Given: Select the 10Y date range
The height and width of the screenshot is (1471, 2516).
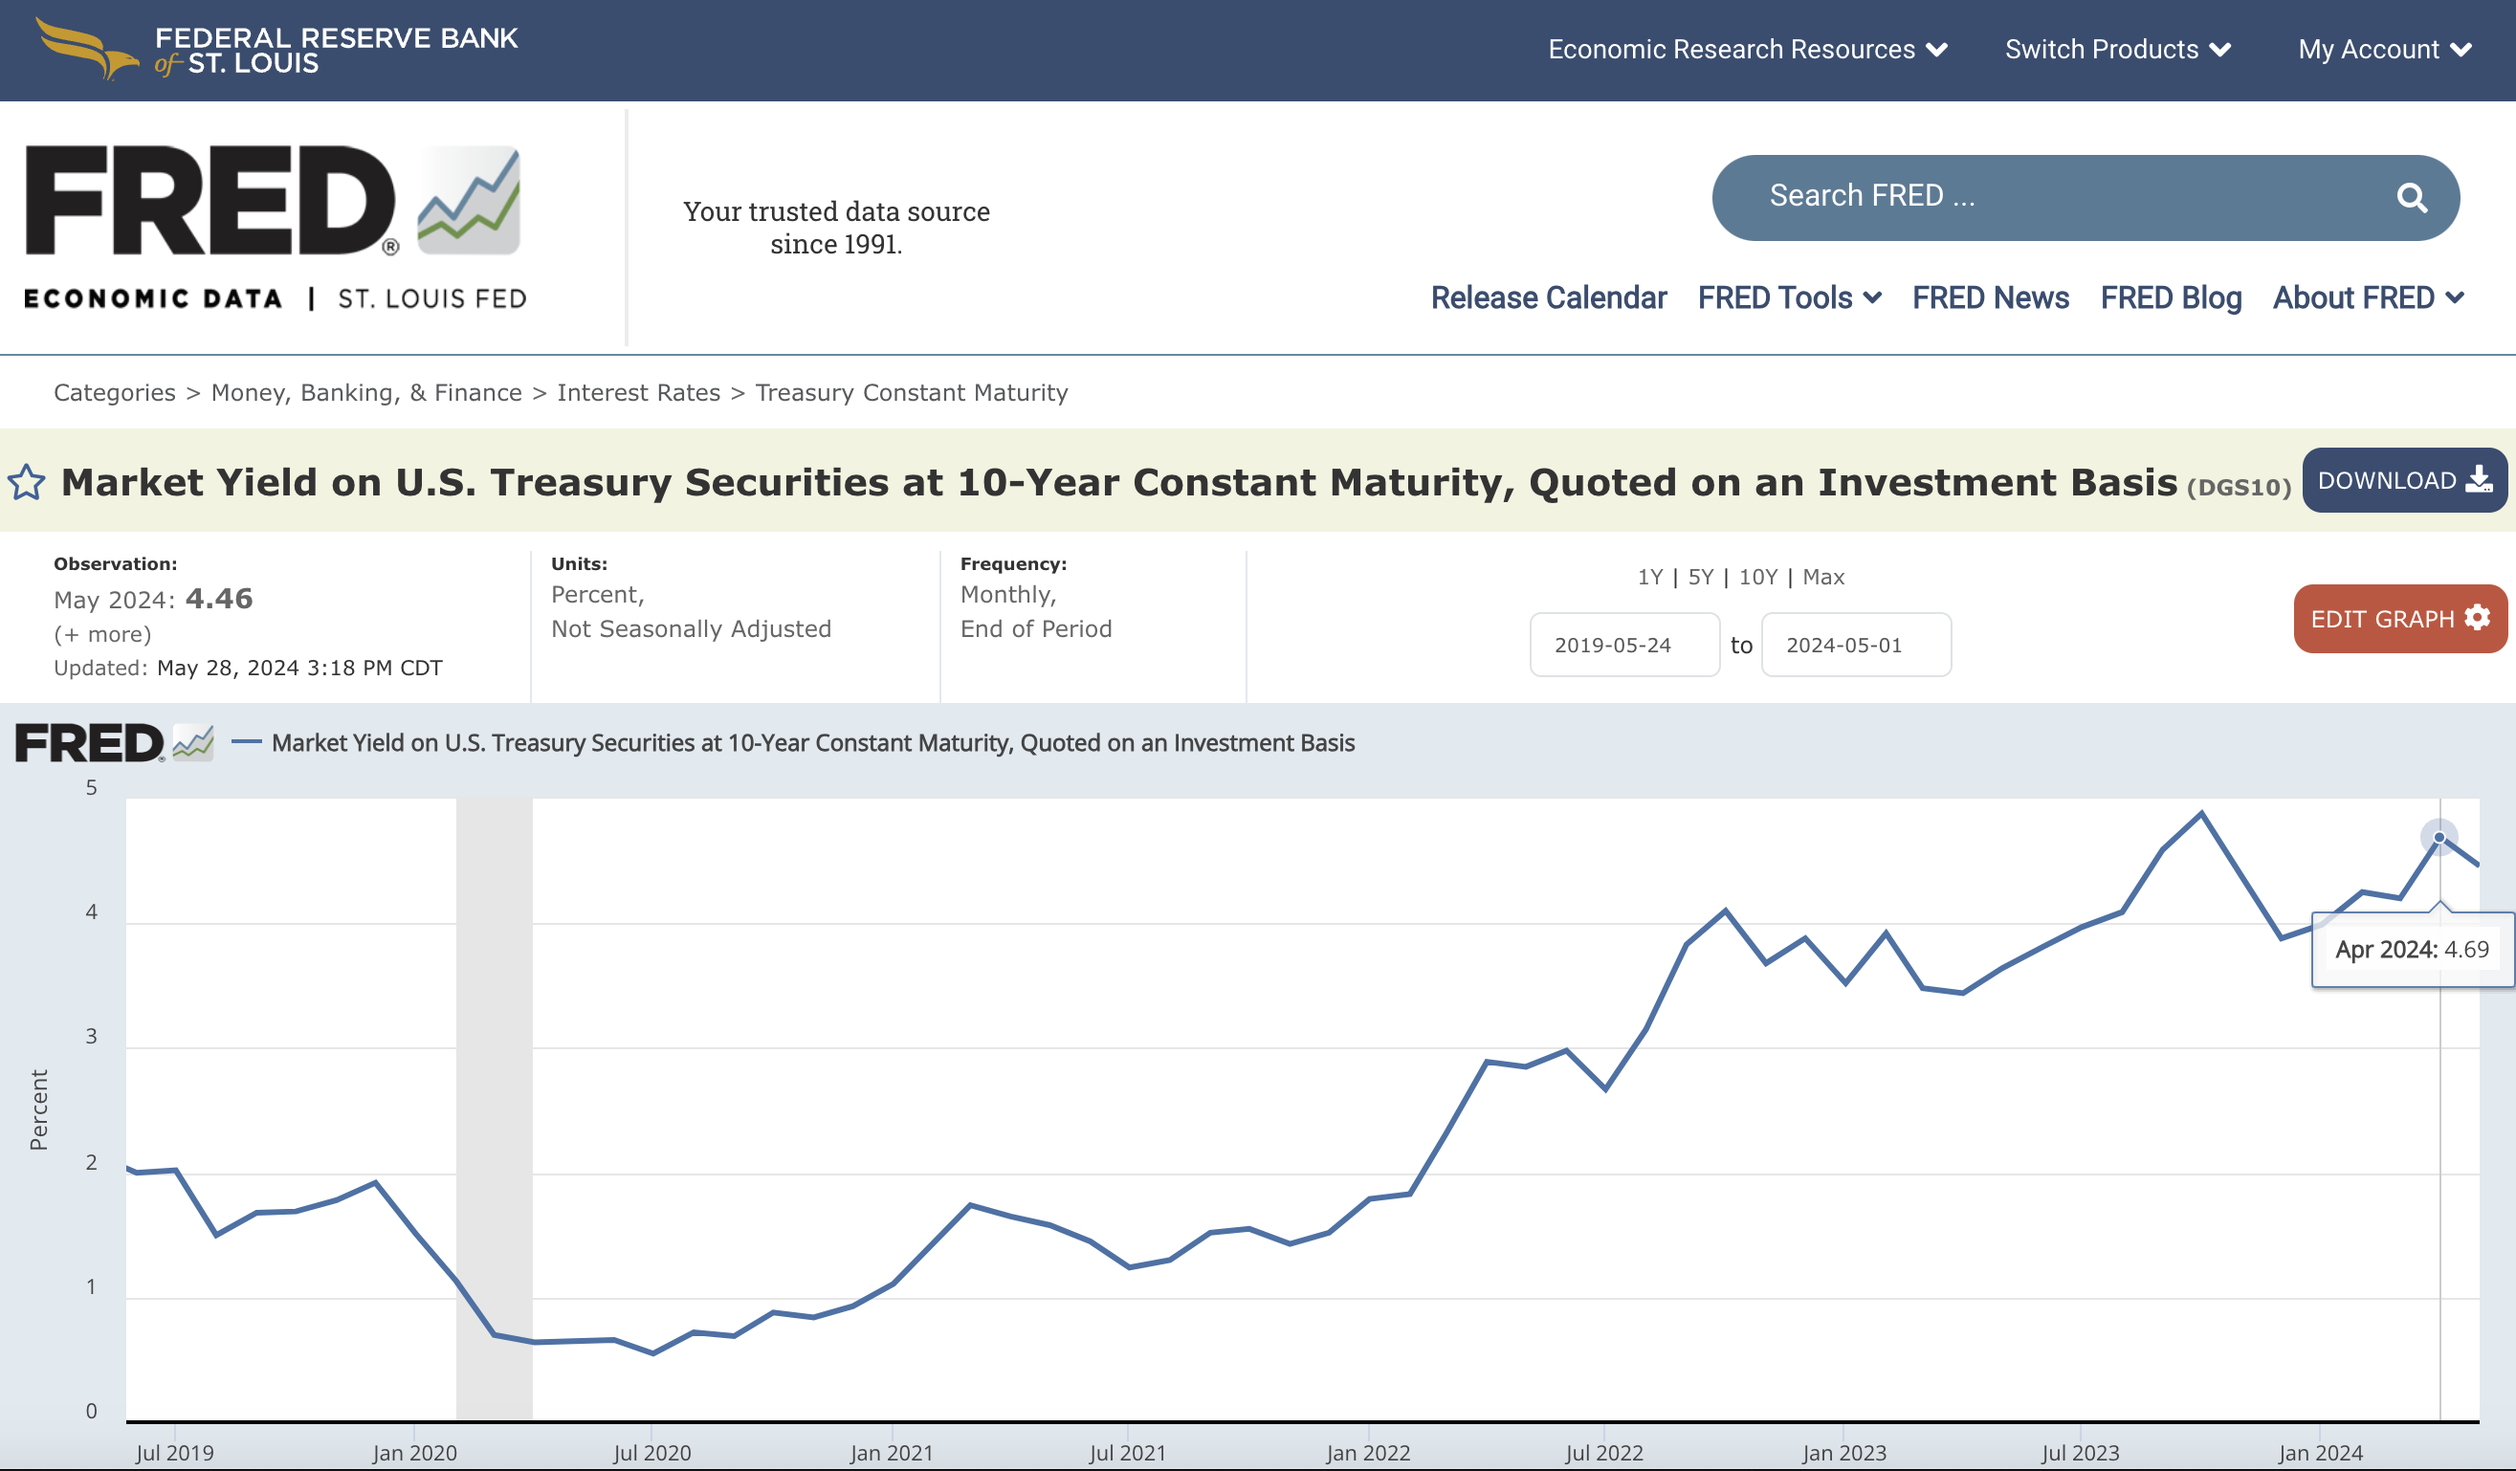Looking at the screenshot, I should click(x=1758, y=577).
